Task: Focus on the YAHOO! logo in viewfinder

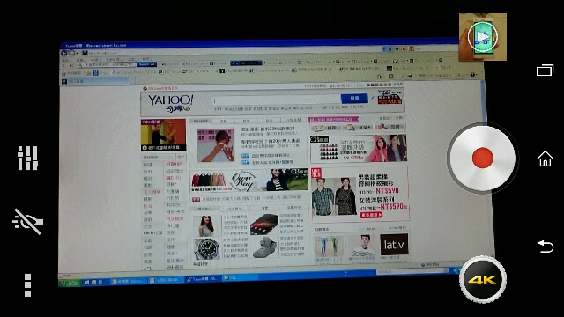Action: pos(170,104)
